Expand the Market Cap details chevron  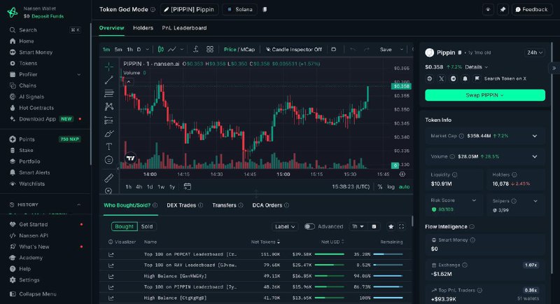(x=535, y=136)
